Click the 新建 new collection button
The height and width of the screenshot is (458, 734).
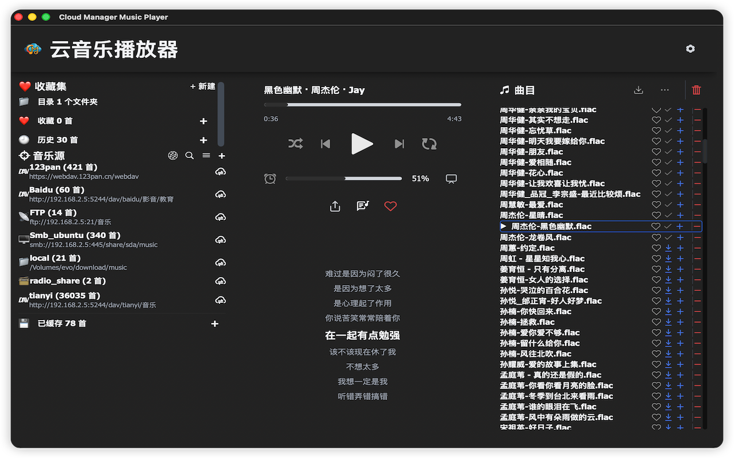[202, 86]
